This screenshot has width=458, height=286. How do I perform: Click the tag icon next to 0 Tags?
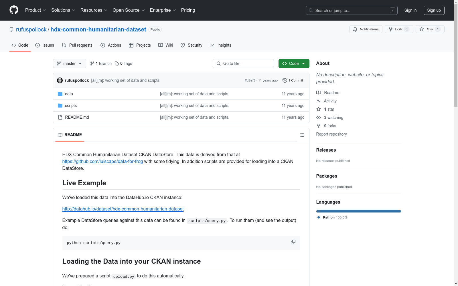coord(117,63)
